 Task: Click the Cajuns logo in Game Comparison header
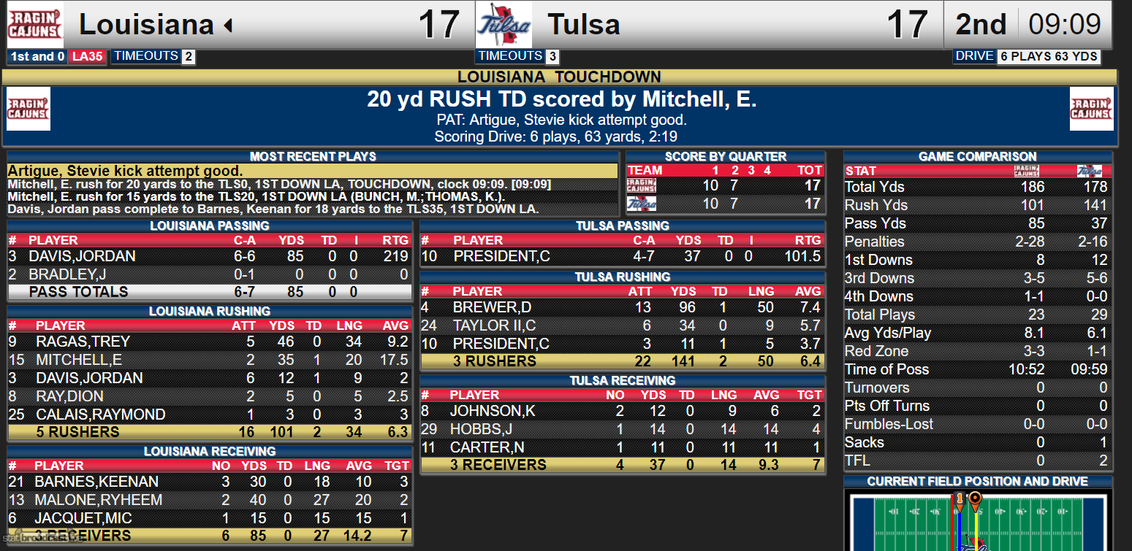(x=1027, y=171)
